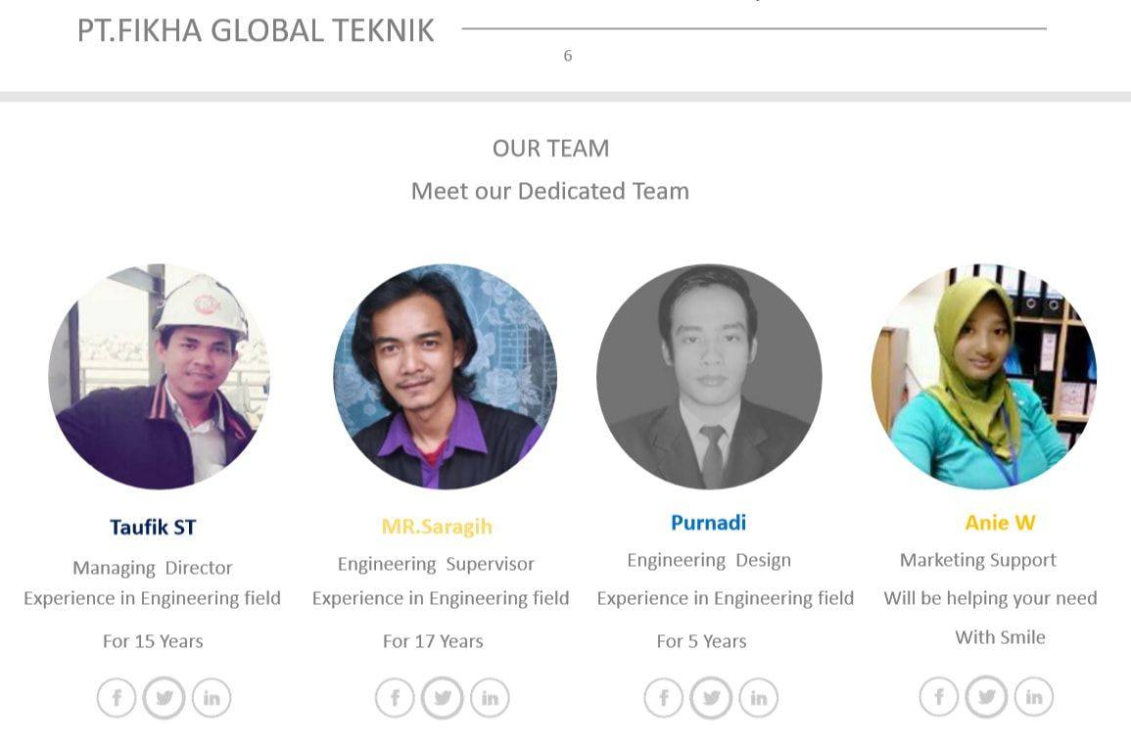Viewport: 1131px width, 743px height.
Task: Open the Twitter icon under Anie W
Action: coord(986,696)
